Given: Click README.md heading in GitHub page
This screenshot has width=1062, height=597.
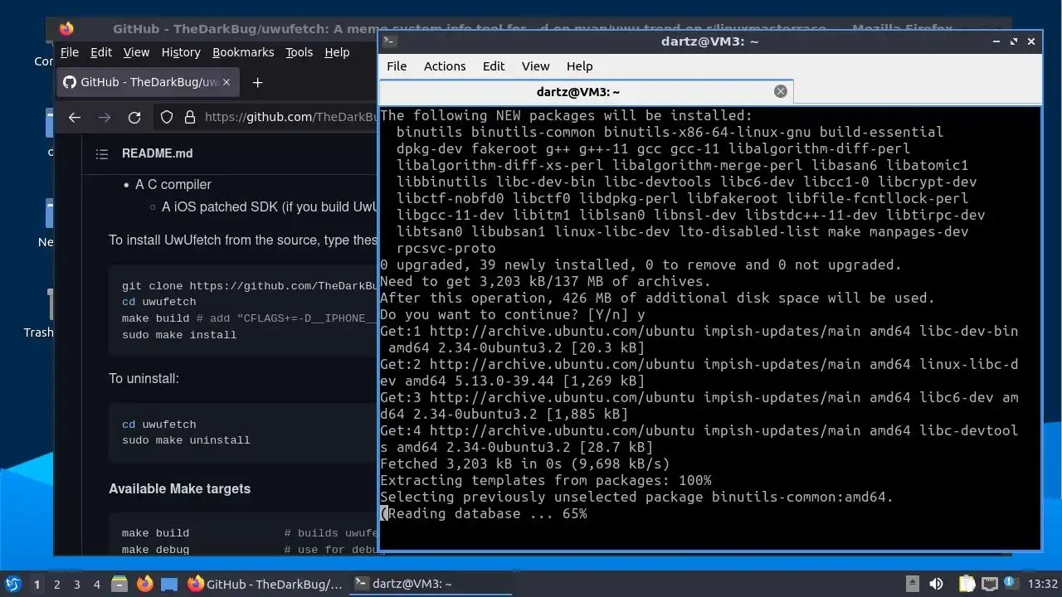Looking at the screenshot, I should (157, 153).
